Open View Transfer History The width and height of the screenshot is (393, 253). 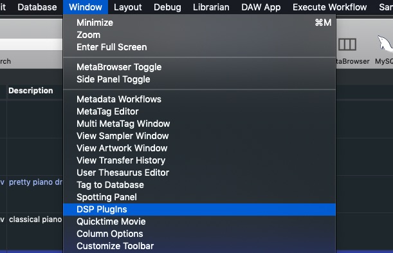199,160
